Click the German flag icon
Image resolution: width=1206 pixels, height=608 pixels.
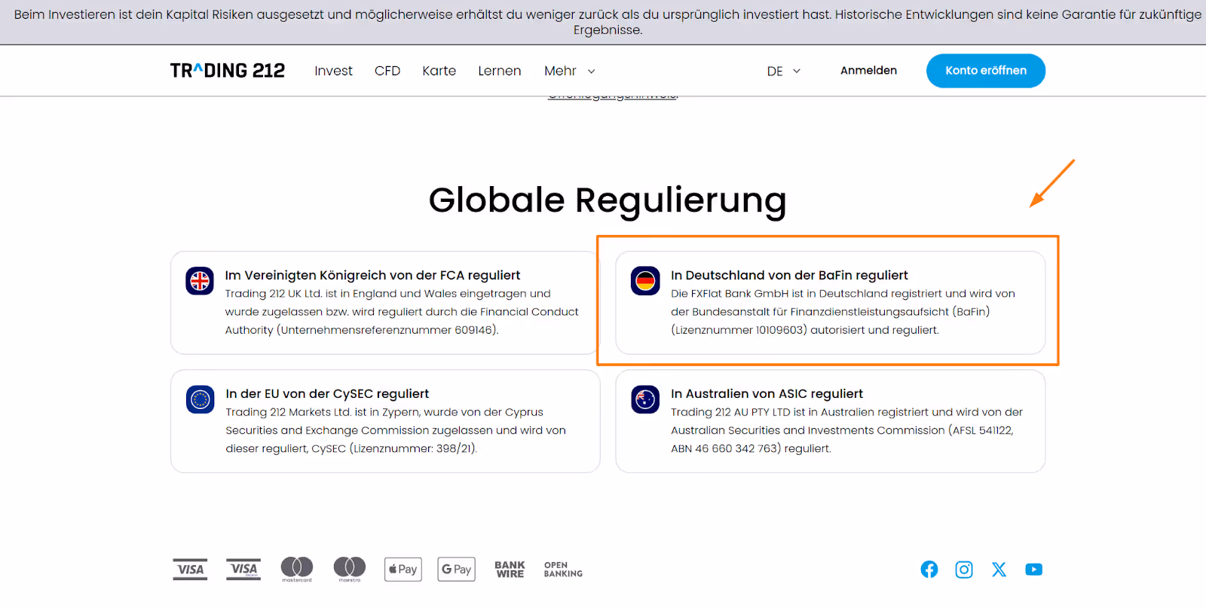[645, 281]
